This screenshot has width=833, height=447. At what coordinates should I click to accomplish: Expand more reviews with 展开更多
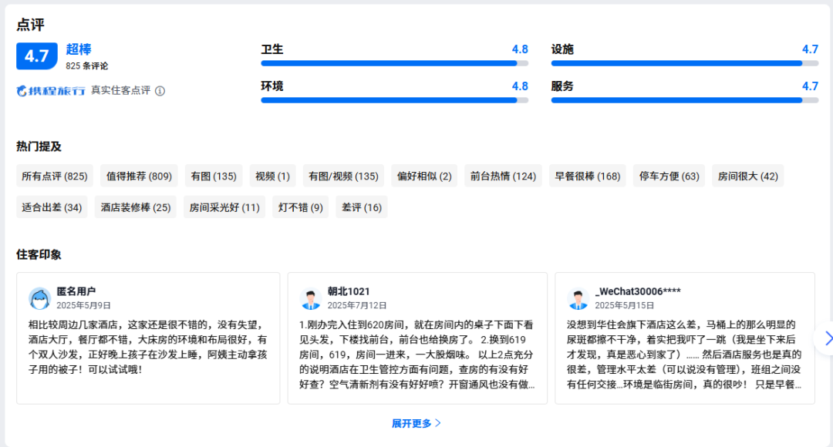pyautogui.click(x=416, y=423)
